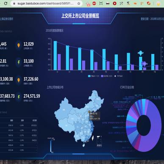Image resolution: width=164 pixels, height=164 pixels.
Task: Open the browser profile avatar
Action: tap(158, 4)
